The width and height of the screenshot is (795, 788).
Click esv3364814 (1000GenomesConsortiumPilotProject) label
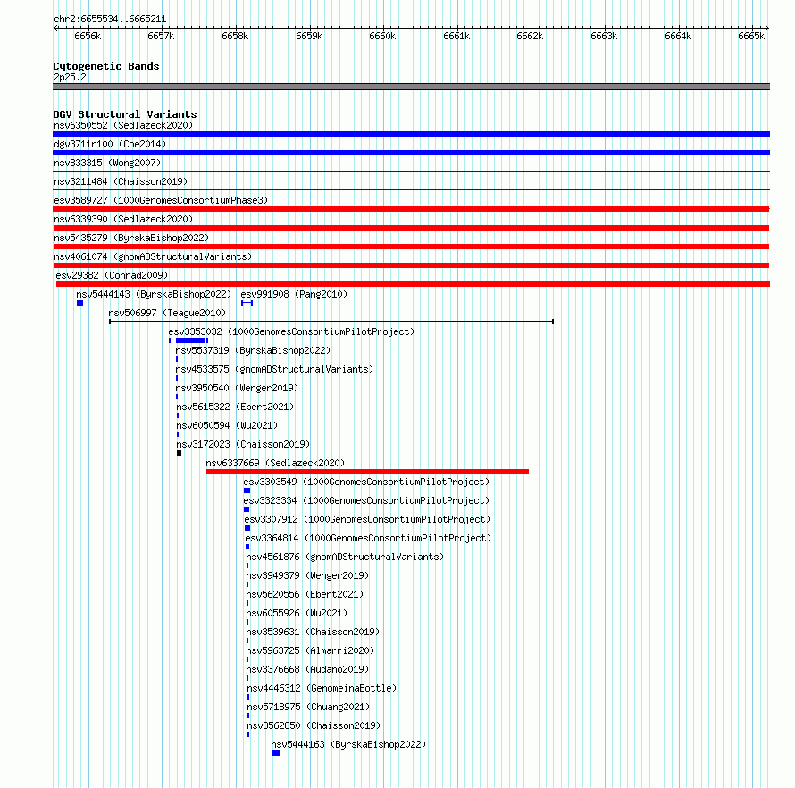[368, 538]
